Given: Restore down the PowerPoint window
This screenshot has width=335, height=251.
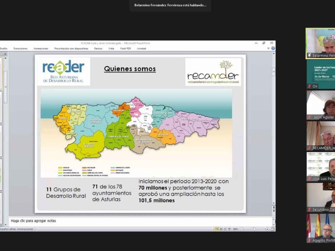Looking at the screenshot, I should pos(264,43).
